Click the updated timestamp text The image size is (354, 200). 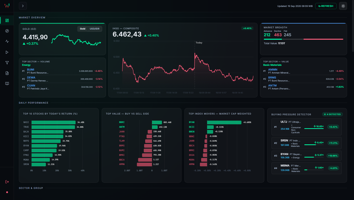[x=295, y=6]
